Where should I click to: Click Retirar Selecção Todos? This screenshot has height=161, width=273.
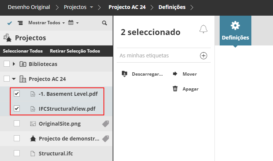pos(75,51)
